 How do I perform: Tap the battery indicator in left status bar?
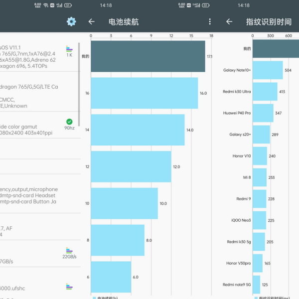pyautogui.click(x=68, y=5)
